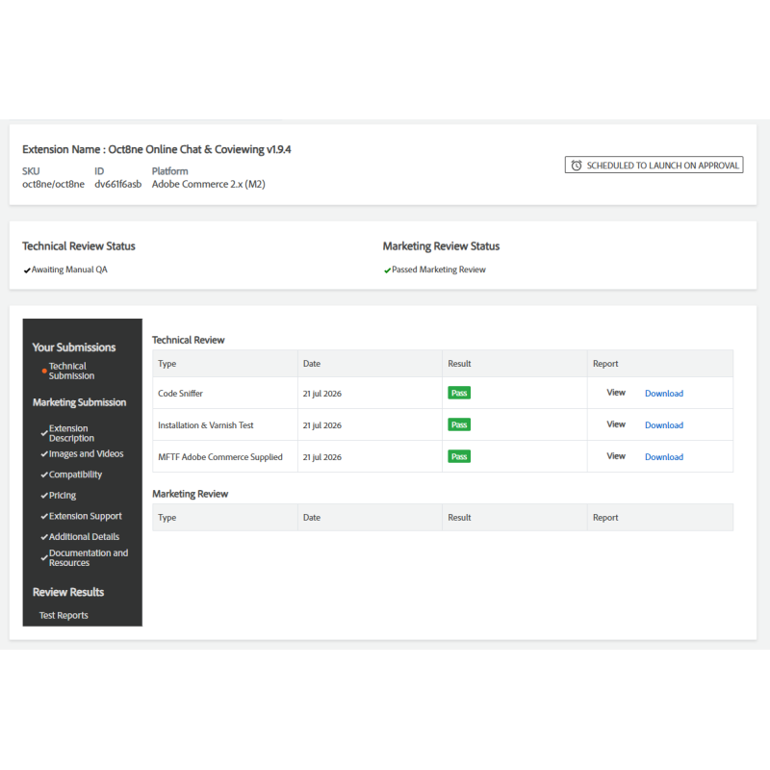Click the Review Results sidebar heading
This screenshot has width=770, height=770.
(68, 592)
